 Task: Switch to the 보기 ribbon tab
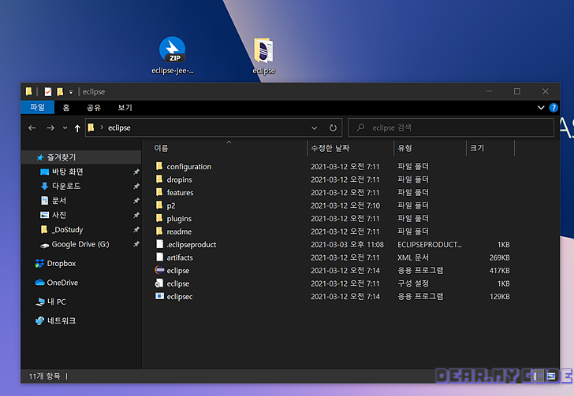(125, 108)
